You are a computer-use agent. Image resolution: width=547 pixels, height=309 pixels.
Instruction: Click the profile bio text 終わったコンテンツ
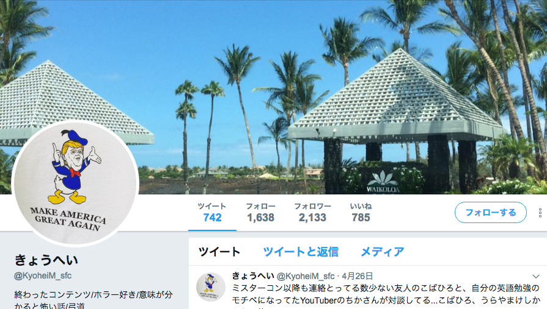pos(94,300)
